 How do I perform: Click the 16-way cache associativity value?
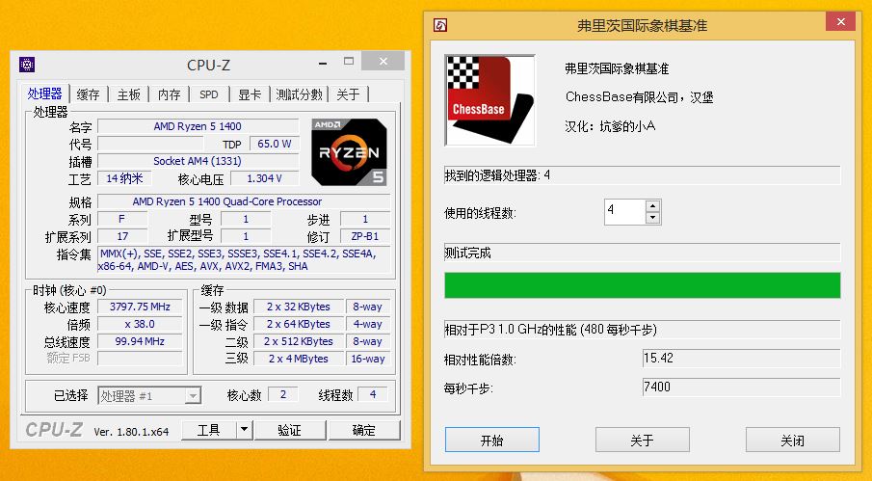pos(368,359)
